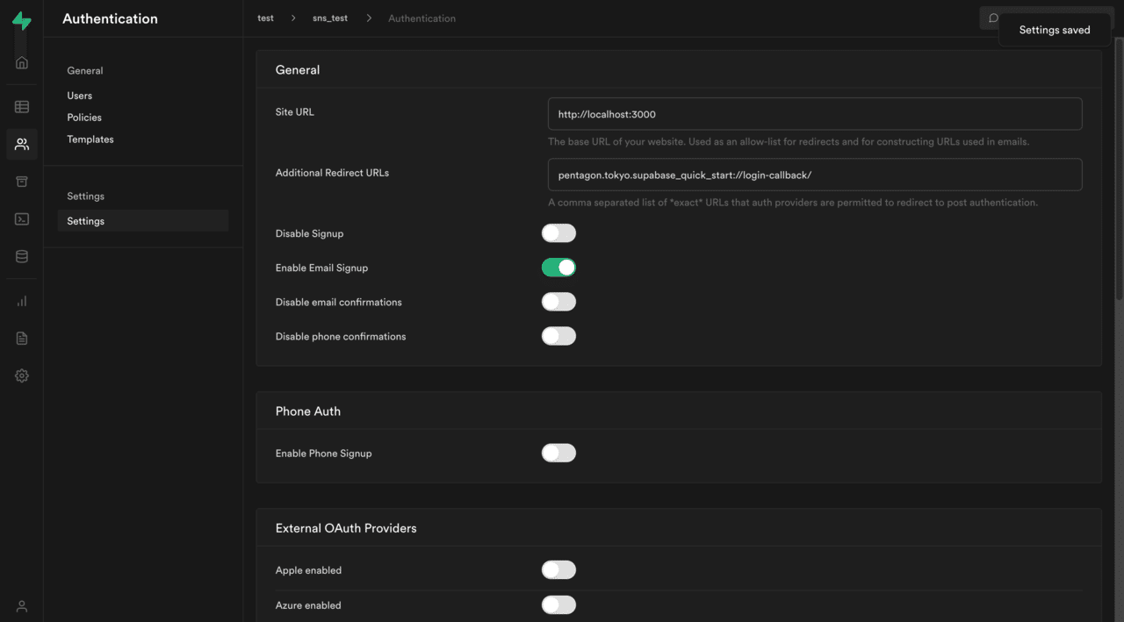Select Users in the Authentication menu
Screen dimensions: 1124x622
pyautogui.click(x=80, y=96)
